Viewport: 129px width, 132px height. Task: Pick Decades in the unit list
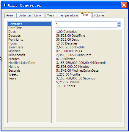pos(29,36)
